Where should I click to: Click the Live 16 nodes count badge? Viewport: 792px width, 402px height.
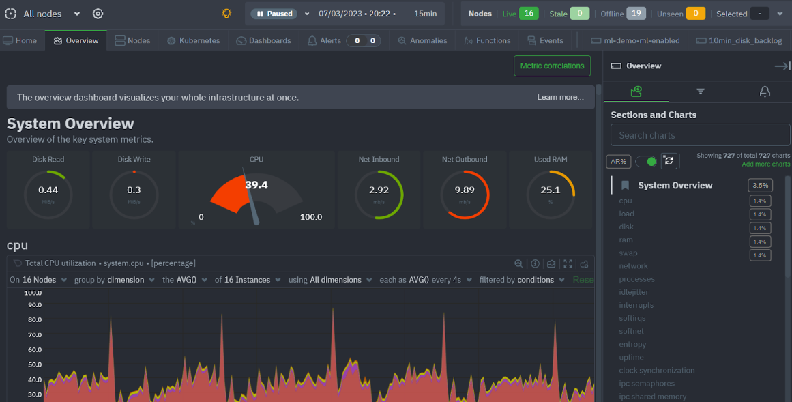click(x=528, y=14)
